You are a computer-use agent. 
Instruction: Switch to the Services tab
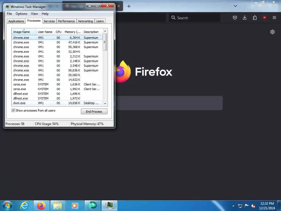pyautogui.click(x=49, y=21)
